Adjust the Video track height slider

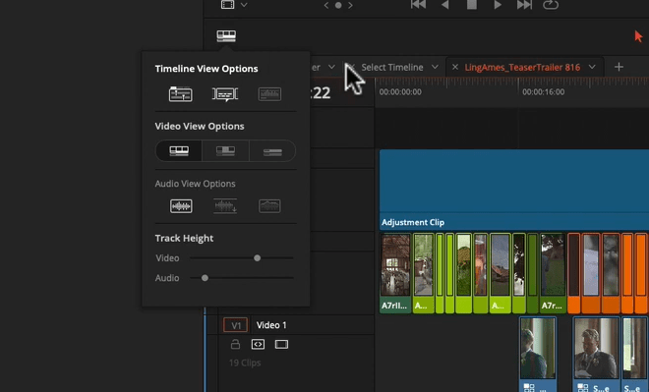(257, 258)
